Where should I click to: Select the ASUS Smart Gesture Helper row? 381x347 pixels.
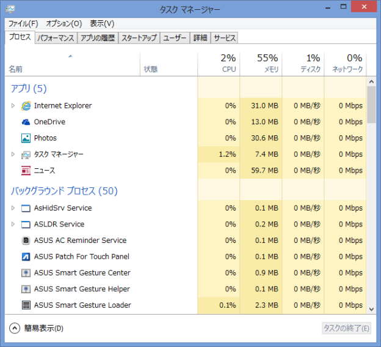point(186,289)
